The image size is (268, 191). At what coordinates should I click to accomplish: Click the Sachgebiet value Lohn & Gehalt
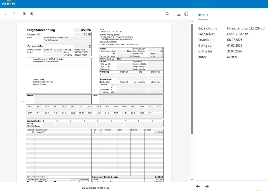(x=238, y=34)
